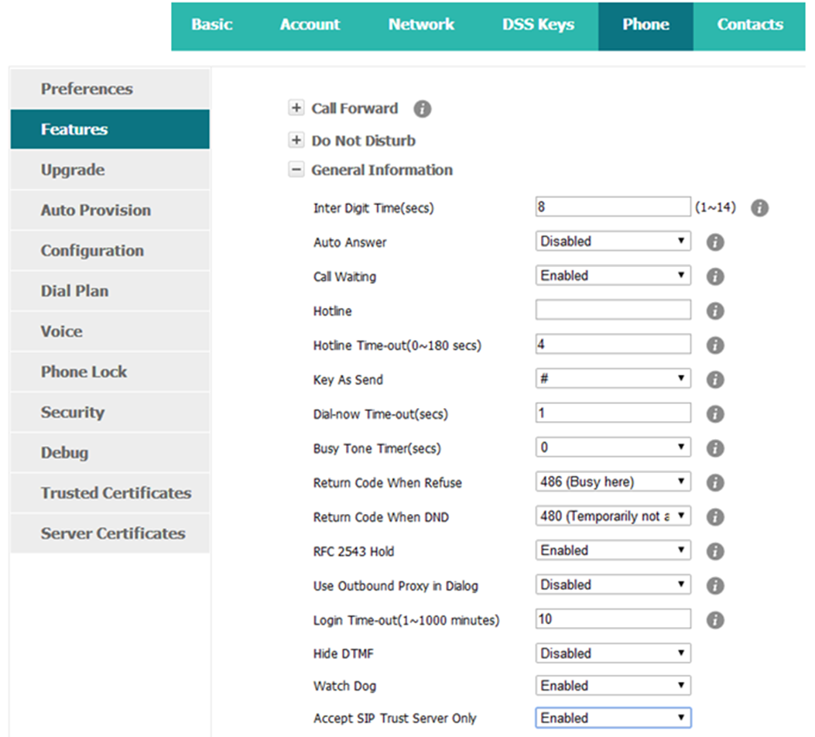Screen dimensions: 815x737
Task: Expand the Do Not Disturb section
Action: pos(296,140)
